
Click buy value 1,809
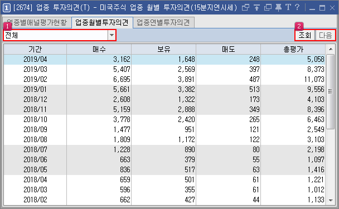click(x=122, y=140)
